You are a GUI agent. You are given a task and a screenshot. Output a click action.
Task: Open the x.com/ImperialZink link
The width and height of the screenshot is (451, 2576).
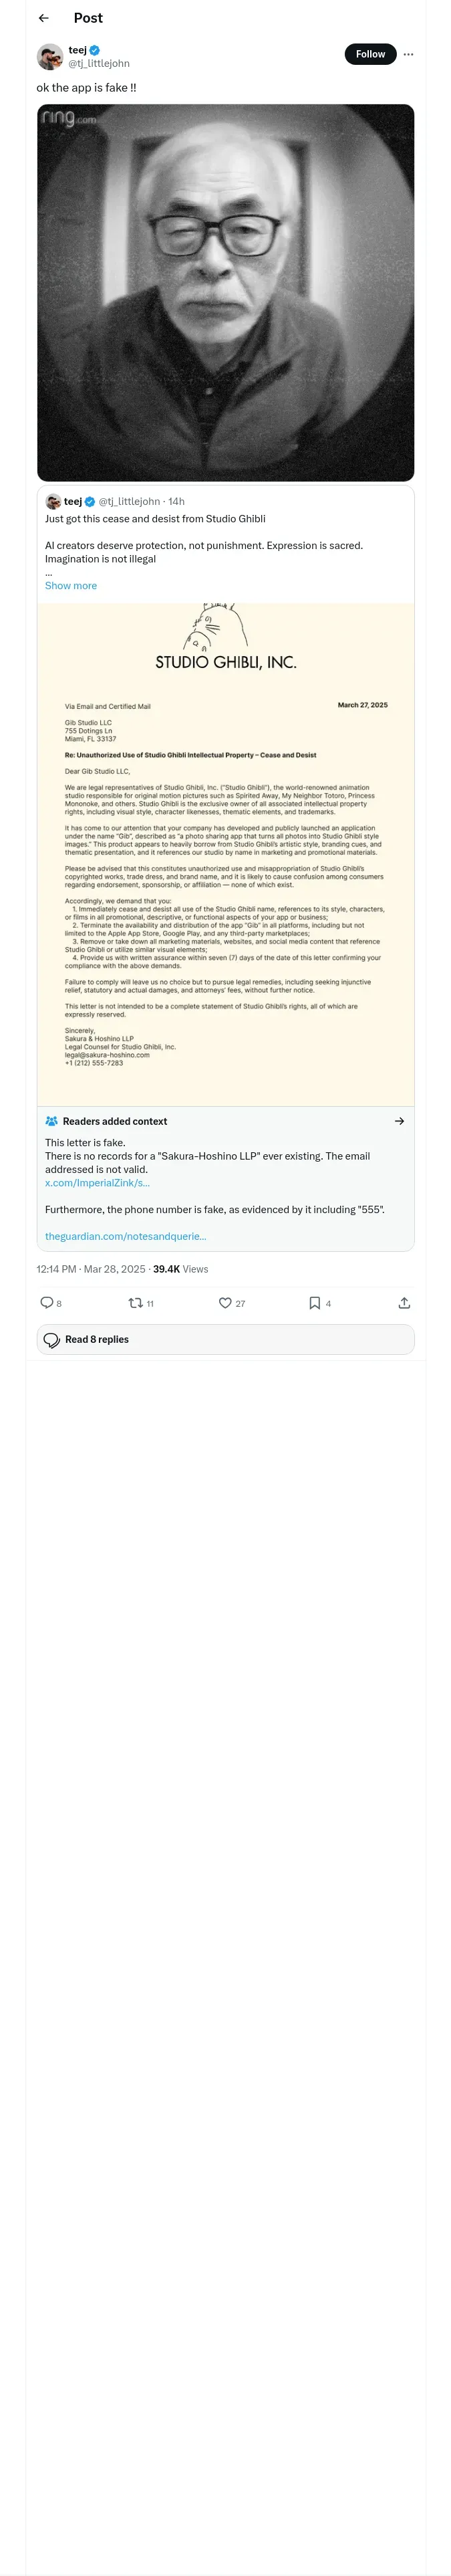(x=97, y=1183)
